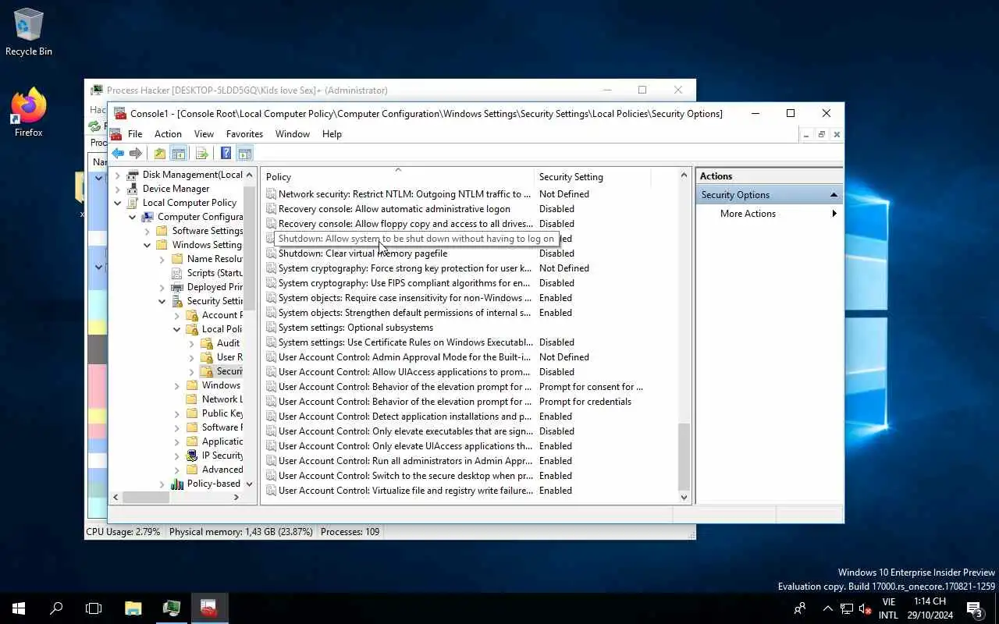This screenshot has width=999, height=624.
Task: Select UAC: Switch to the secure desktop policy
Action: click(406, 476)
